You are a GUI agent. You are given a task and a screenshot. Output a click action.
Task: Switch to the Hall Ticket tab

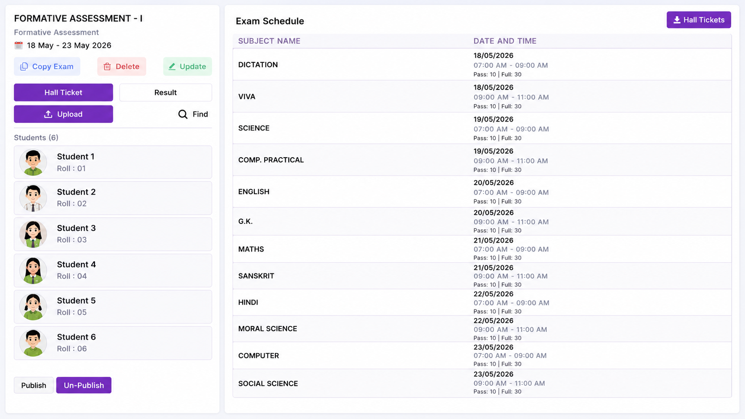point(63,93)
